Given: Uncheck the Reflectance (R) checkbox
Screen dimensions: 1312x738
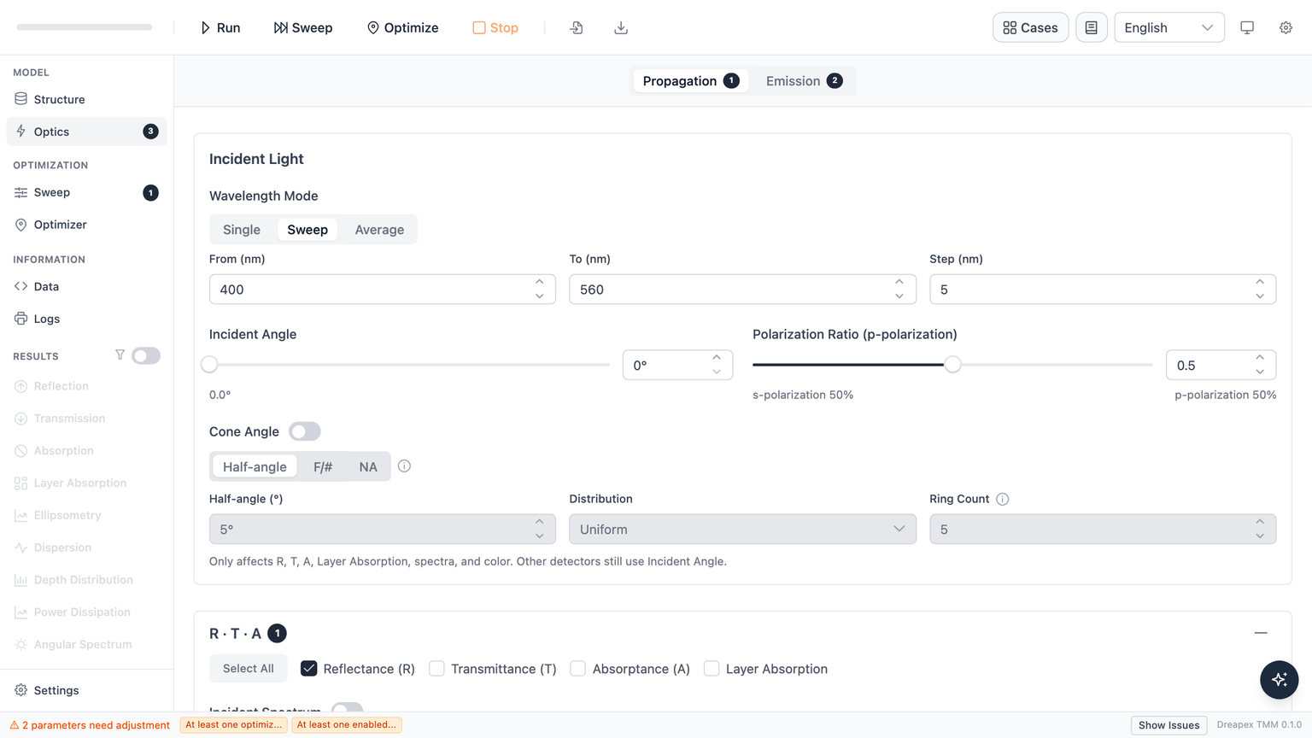Looking at the screenshot, I should pos(309,669).
